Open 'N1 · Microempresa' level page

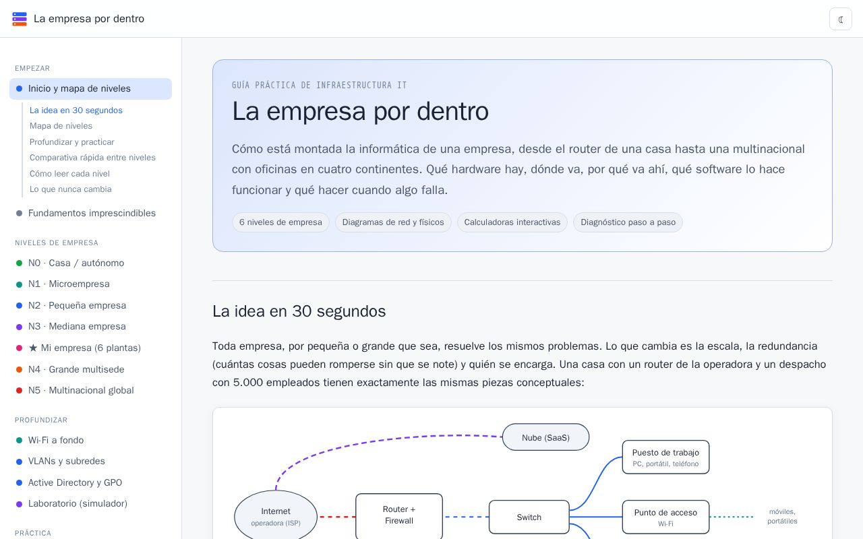90,284
